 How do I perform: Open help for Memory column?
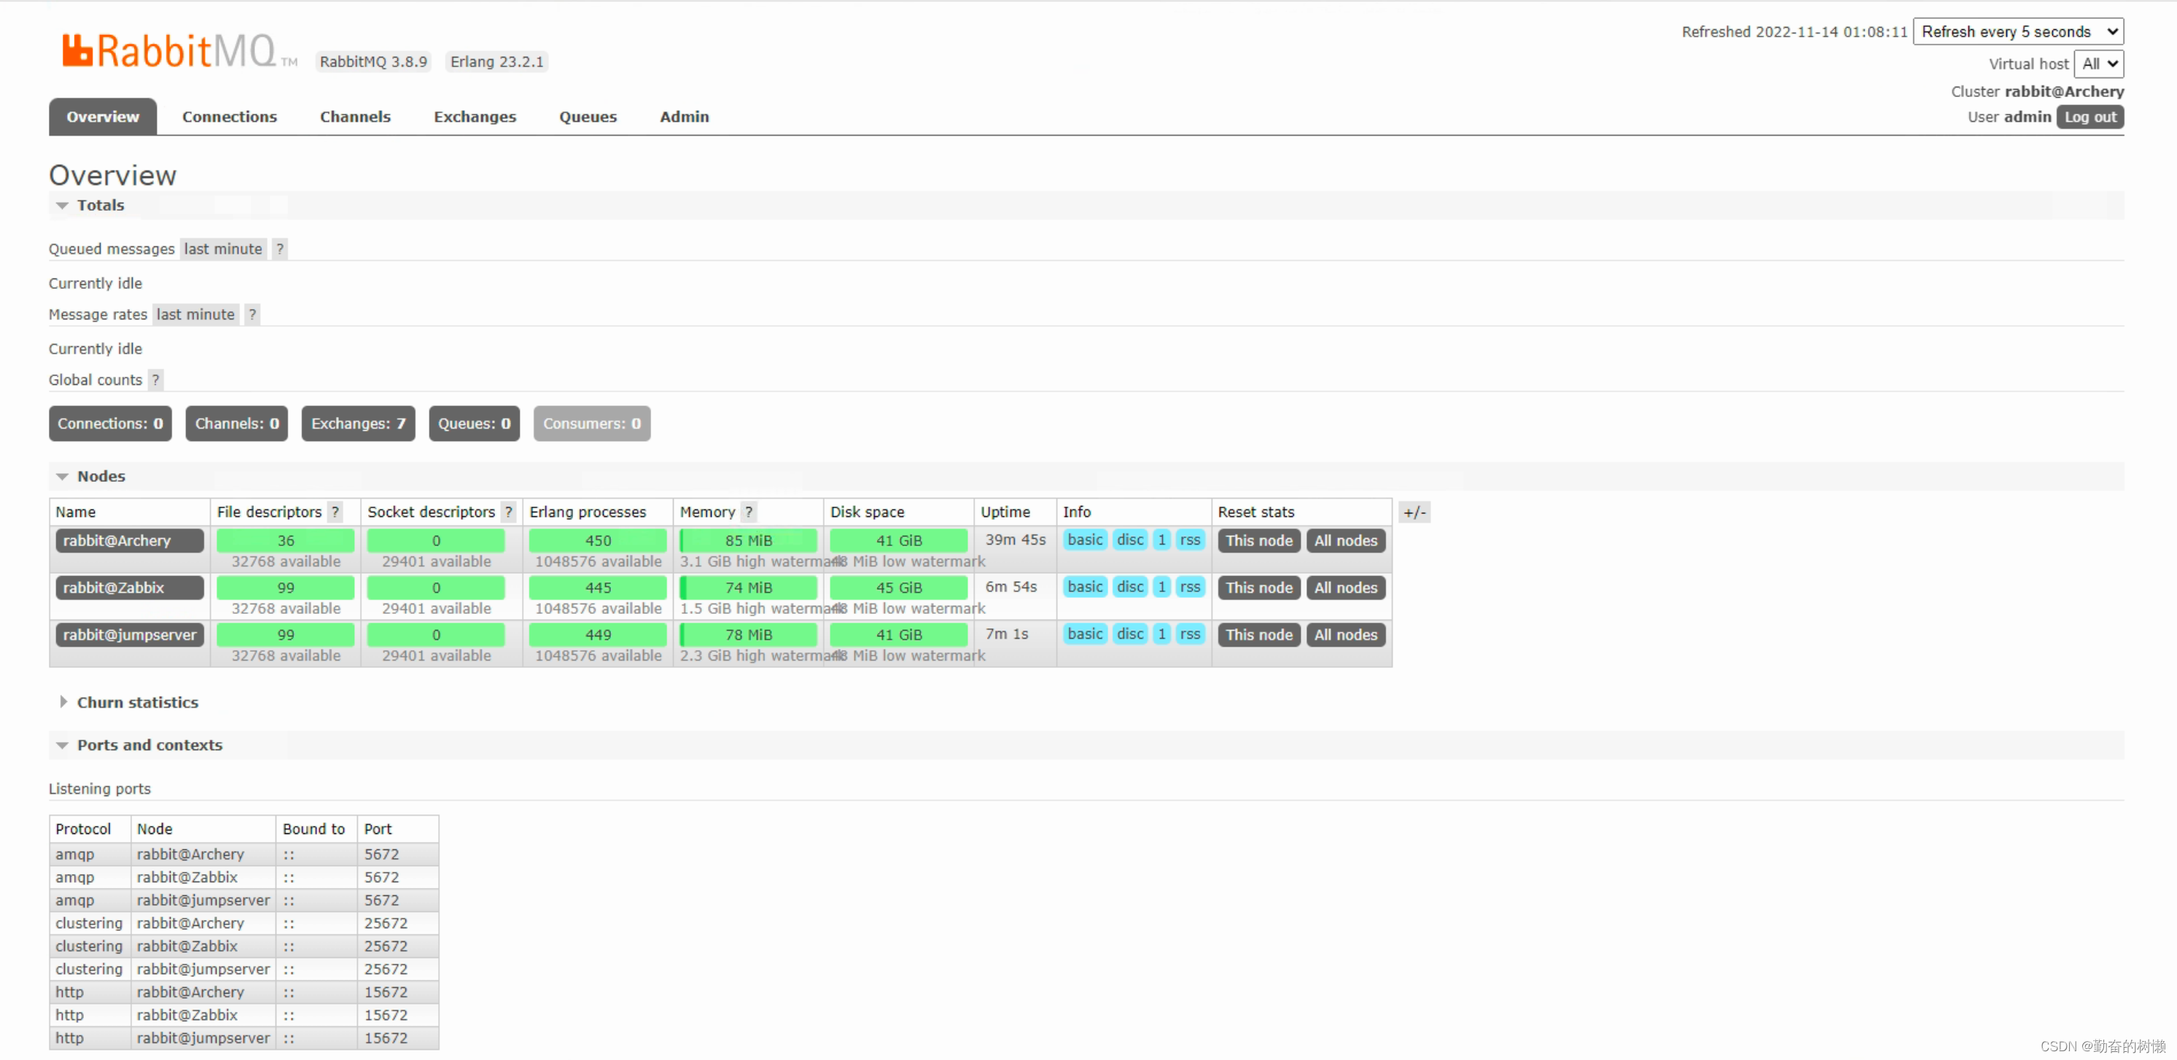click(x=749, y=511)
